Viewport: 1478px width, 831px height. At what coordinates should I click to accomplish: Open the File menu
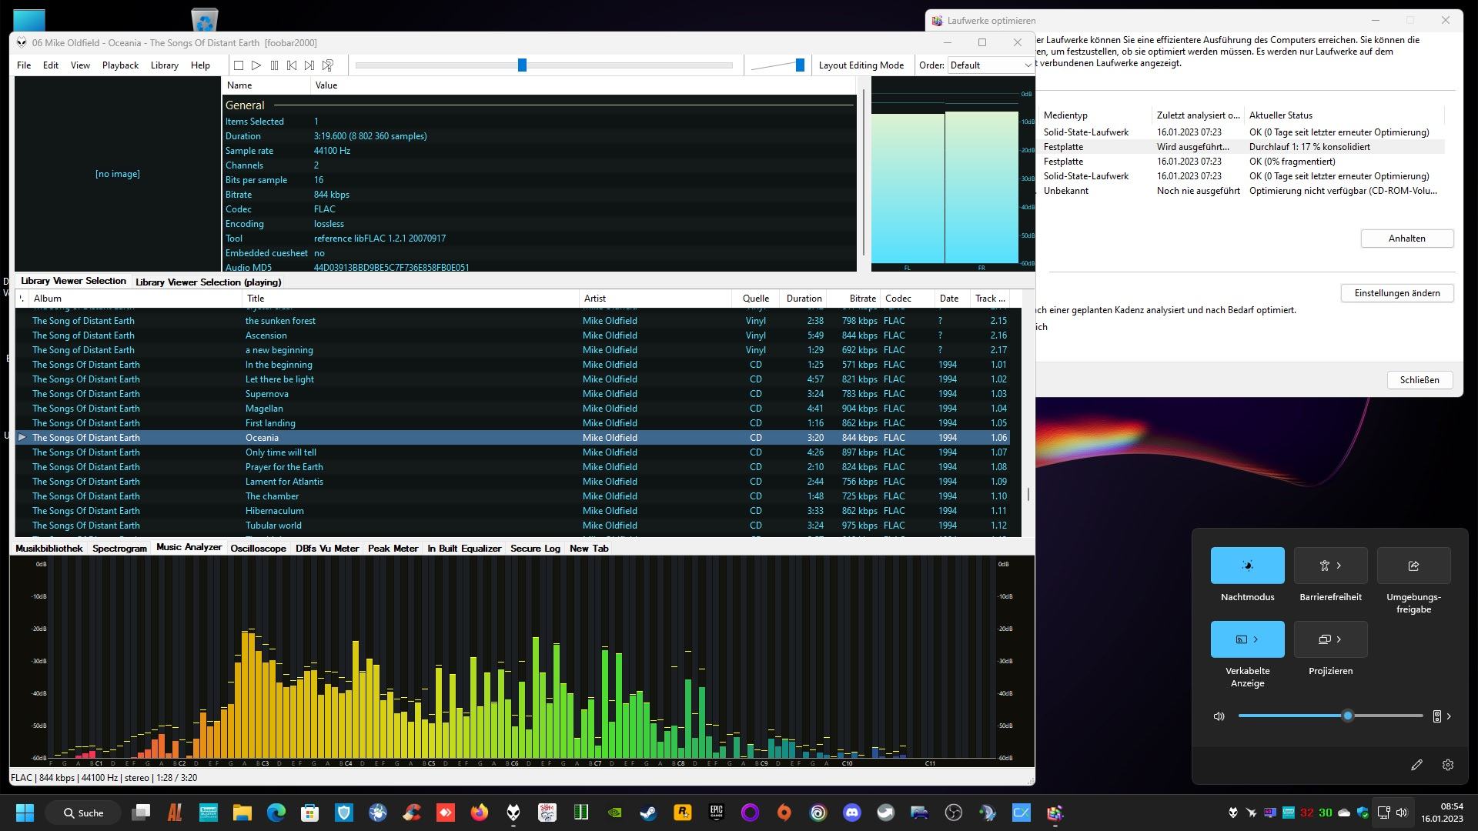pyautogui.click(x=24, y=65)
